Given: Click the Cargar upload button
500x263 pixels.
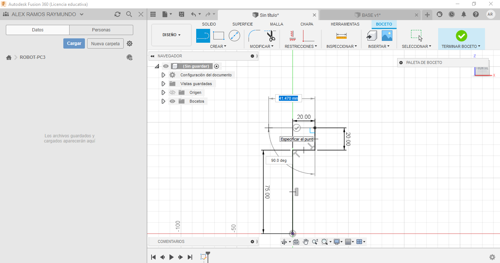Looking at the screenshot, I should tap(74, 43).
